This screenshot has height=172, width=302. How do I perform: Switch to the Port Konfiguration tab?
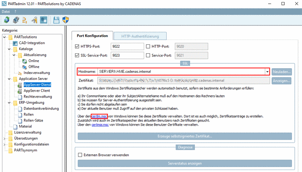[x=92, y=36]
